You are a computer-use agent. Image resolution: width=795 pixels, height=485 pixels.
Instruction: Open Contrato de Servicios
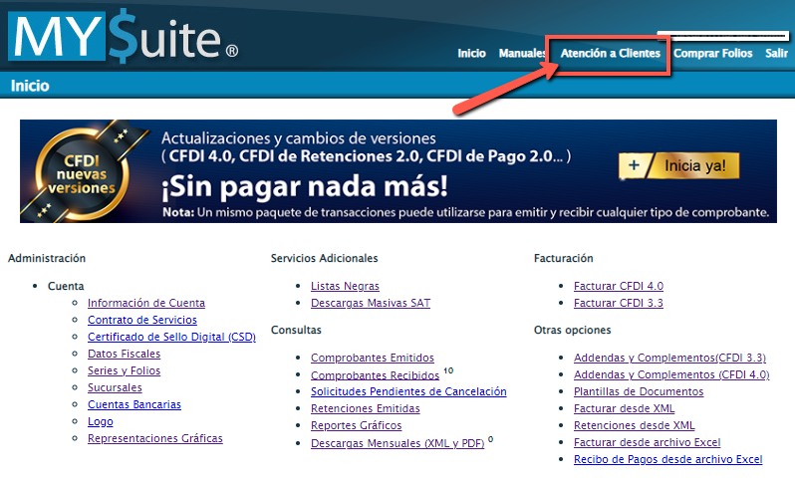(141, 320)
